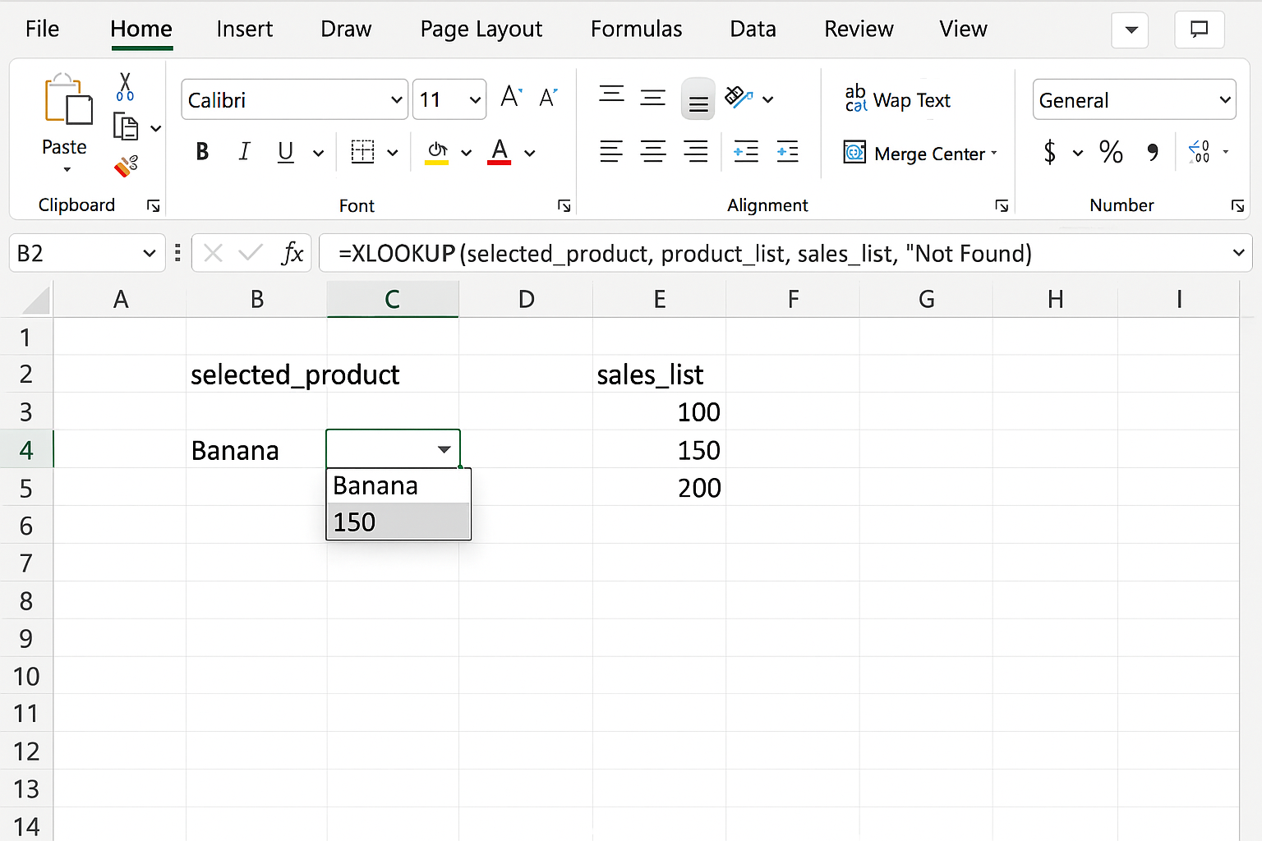The height and width of the screenshot is (841, 1262).
Task: Select row 4 header
Action: click(26, 450)
